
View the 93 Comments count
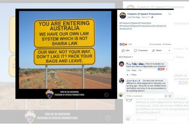click(x=155, y=44)
